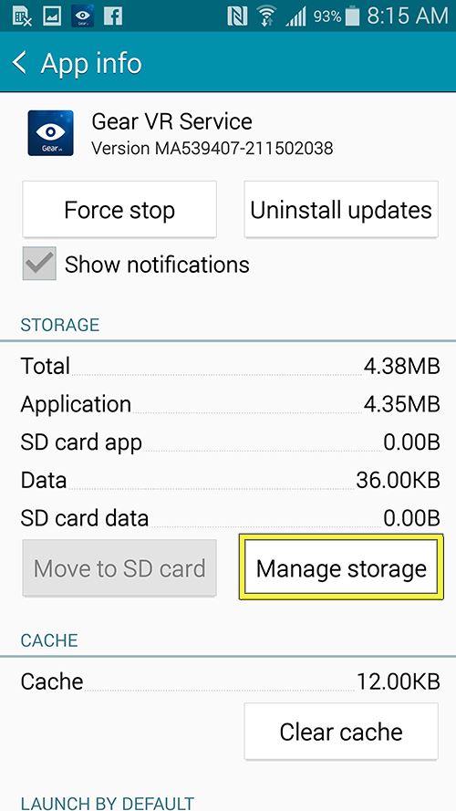Tap the Facebook notification icon in status bar
This screenshot has height=811, width=456.
pyautogui.click(x=113, y=16)
